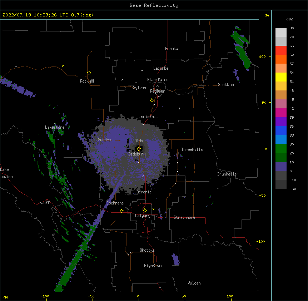This screenshot has width=308, height=301.
Task: Click the green echo band northeast of Stettler
Action: [x=241, y=48]
